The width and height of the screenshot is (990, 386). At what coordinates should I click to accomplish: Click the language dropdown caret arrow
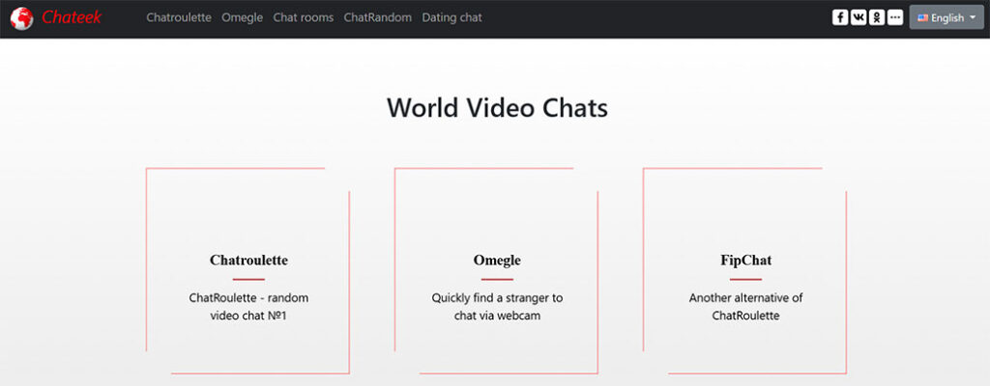(x=973, y=17)
